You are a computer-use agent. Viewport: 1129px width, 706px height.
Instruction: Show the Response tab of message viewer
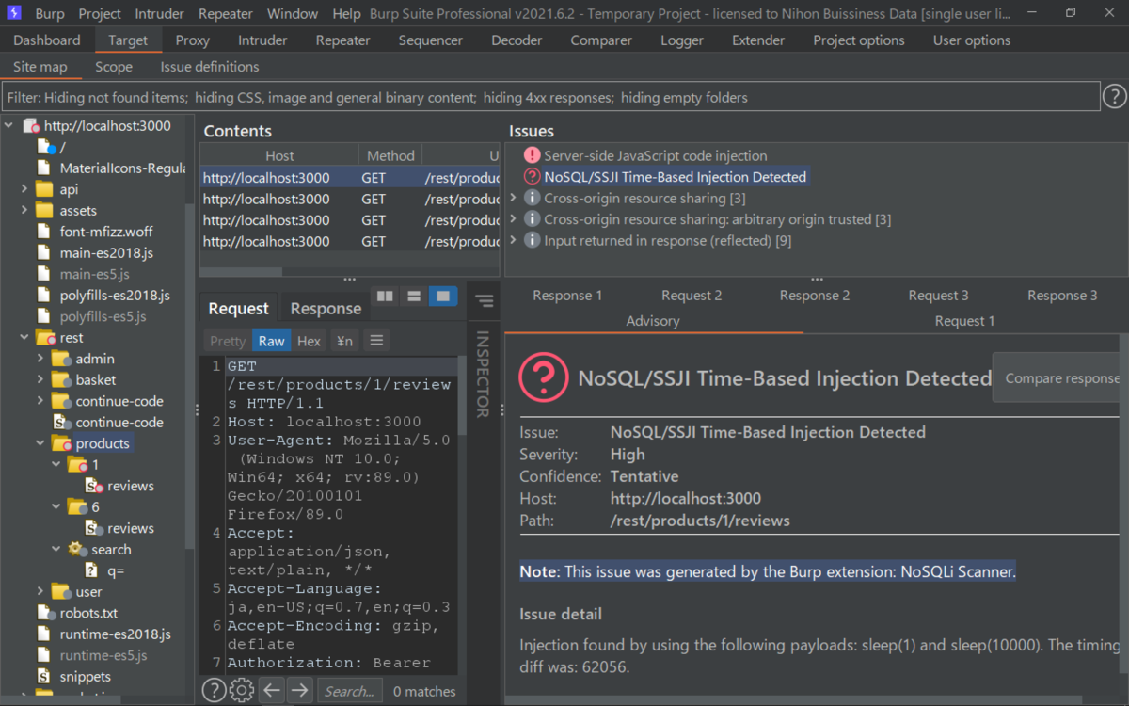pyautogui.click(x=326, y=308)
